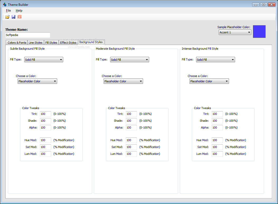Switch to the Line Styles tab
The height and width of the screenshot is (204, 278).
pyautogui.click(x=36, y=43)
